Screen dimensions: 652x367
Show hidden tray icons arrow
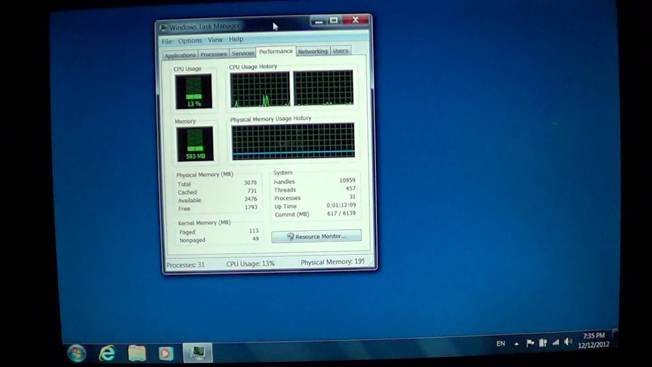tap(517, 344)
